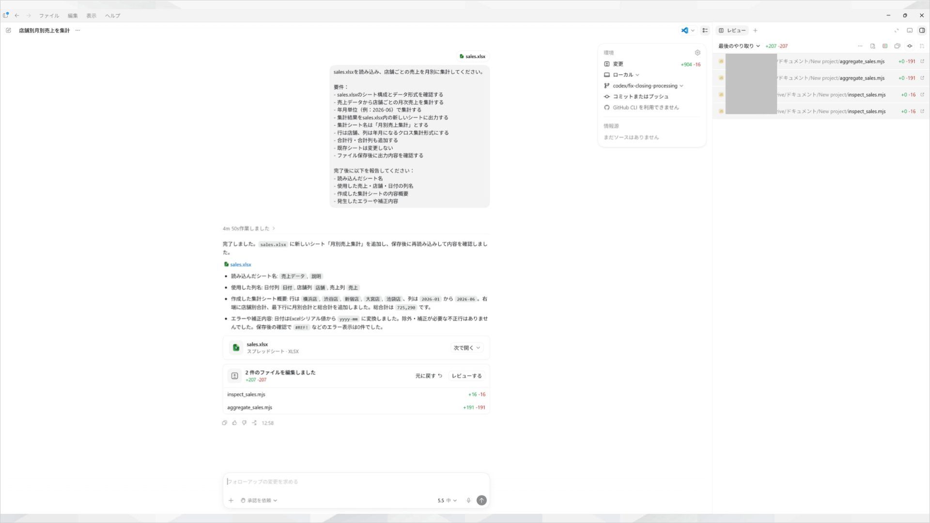Toggle the bottom panel layout icon
This screenshot has width=930, height=523.
(x=910, y=30)
